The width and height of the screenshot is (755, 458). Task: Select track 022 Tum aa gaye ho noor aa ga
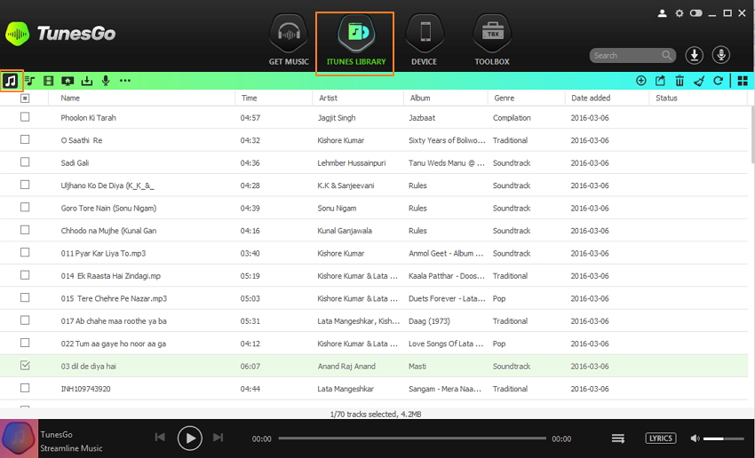(113, 343)
